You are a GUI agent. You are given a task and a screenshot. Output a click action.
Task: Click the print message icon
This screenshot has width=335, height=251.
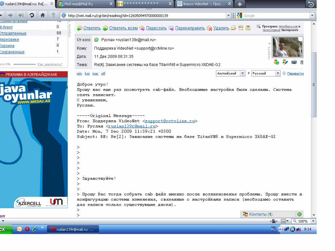(233, 28)
